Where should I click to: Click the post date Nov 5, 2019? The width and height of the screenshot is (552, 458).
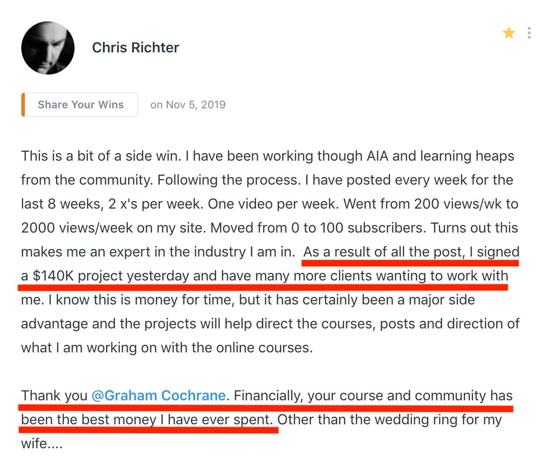point(196,105)
